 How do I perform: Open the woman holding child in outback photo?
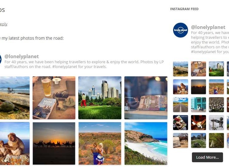coord(100,143)
